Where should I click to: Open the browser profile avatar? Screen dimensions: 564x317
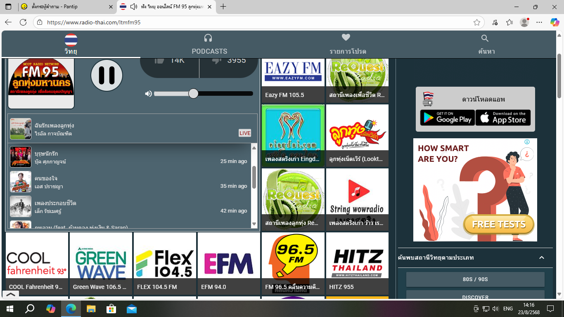[524, 22]
